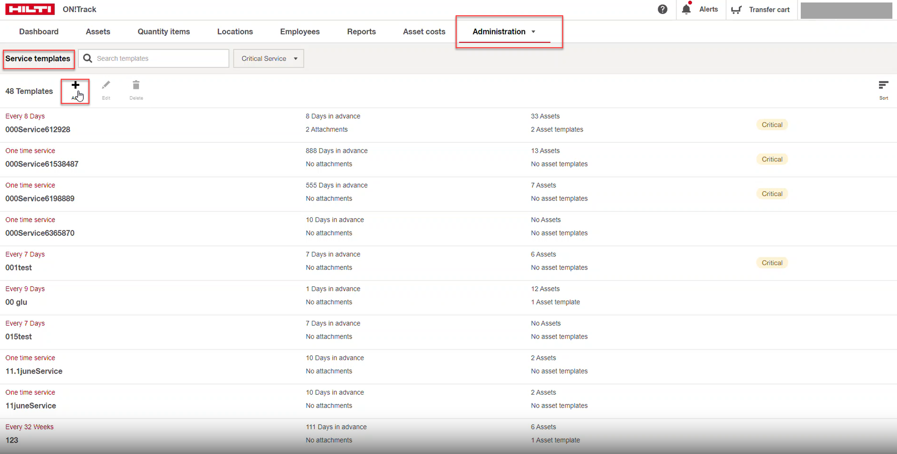The image size is (897, 454).
Task: Open the help question mark icon
Action: pos(662,9)
